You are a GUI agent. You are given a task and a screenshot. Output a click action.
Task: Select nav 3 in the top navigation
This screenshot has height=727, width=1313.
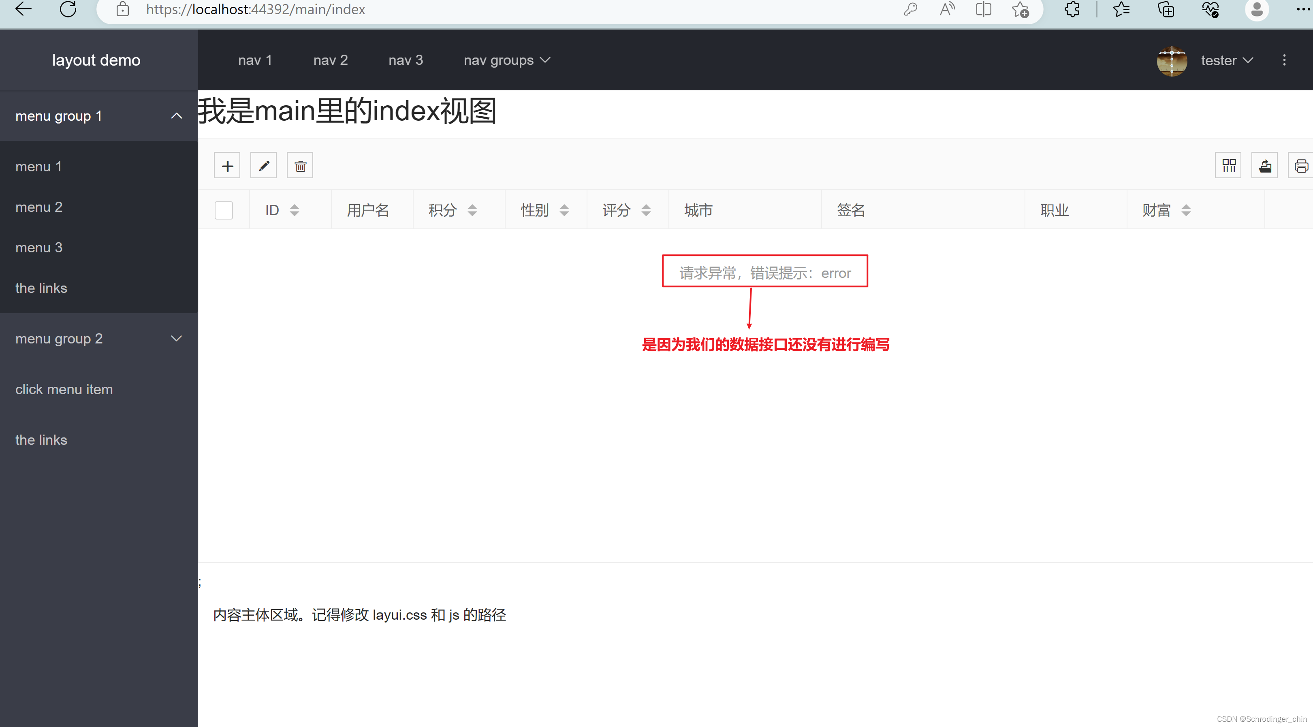[x=405, y=60]
